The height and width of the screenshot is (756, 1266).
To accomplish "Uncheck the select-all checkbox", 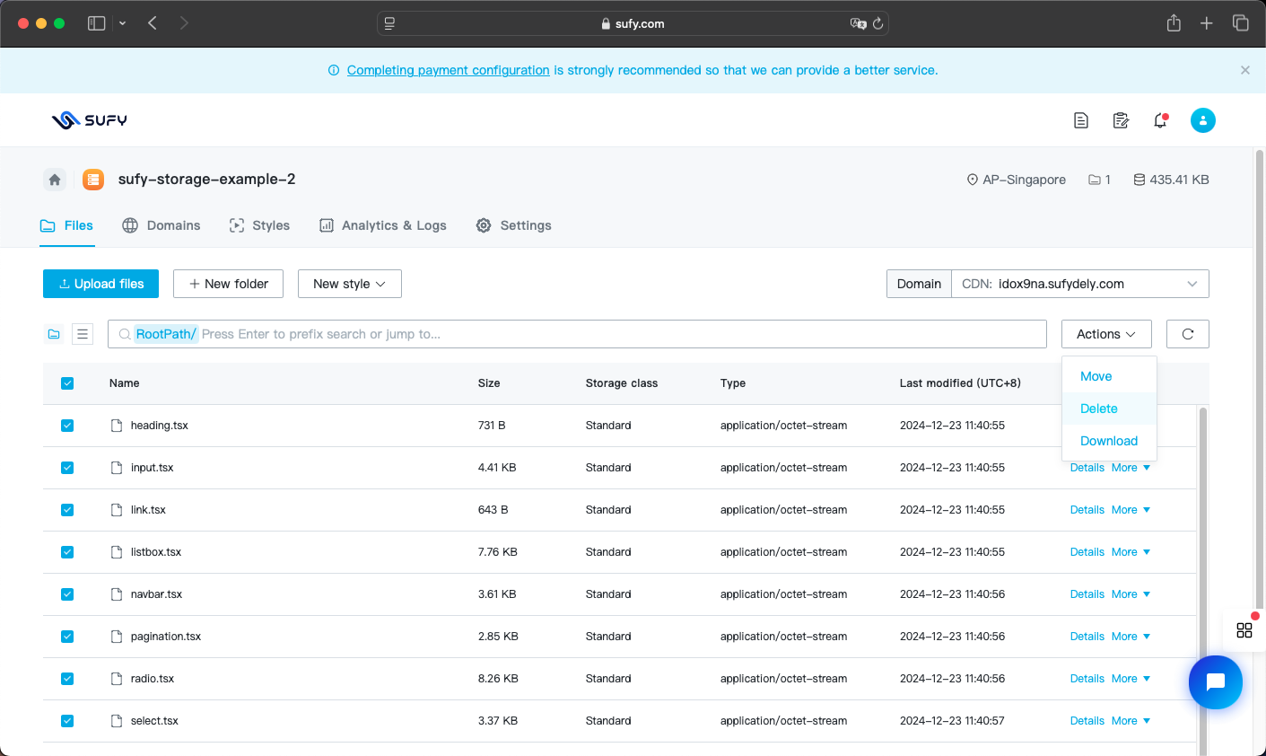I will click(67, 383).
